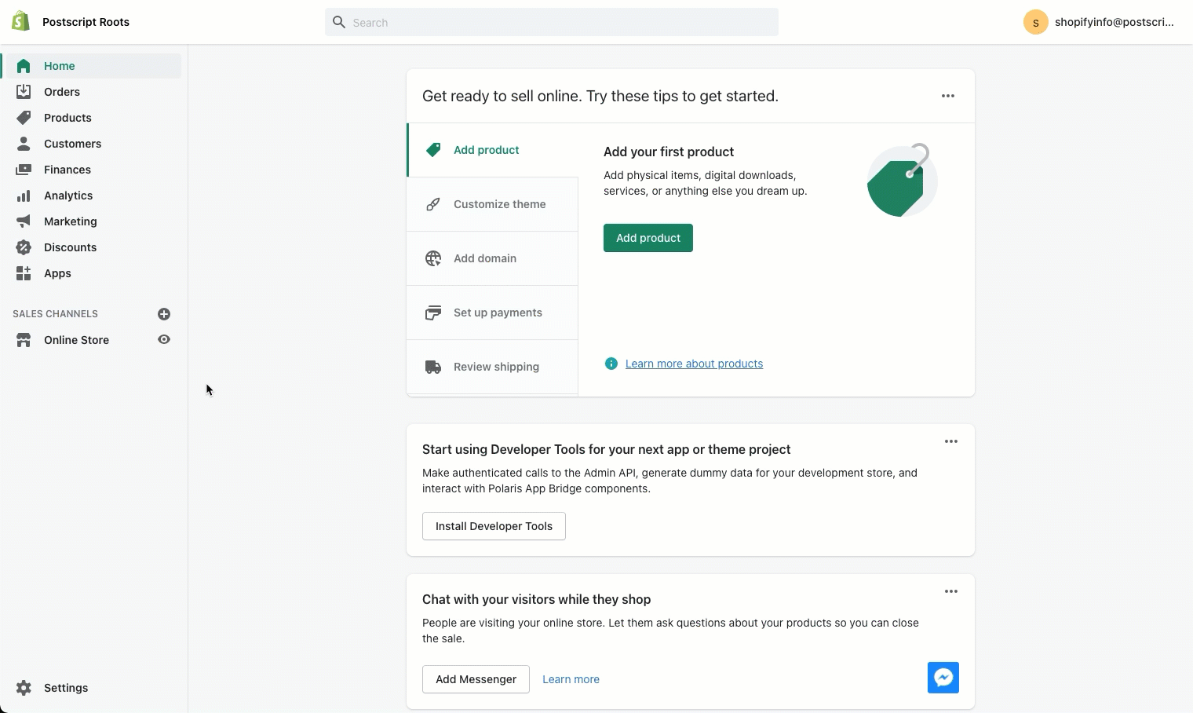Open Online Store sales channel
The height and width of the screenshot is (713, 1193).
tap(76, 340)
